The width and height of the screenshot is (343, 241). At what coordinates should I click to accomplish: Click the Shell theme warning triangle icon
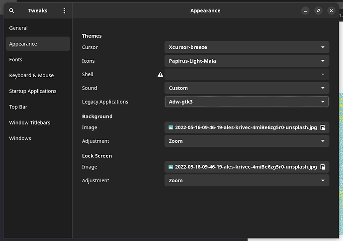160,74
